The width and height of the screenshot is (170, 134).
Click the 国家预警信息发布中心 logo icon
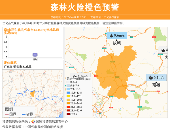(33, 121)
